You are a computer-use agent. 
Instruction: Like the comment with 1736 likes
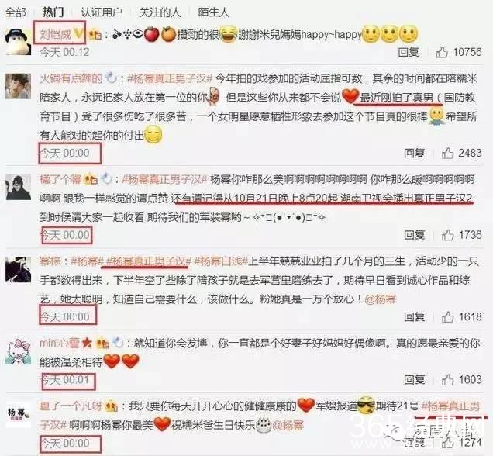pyautogui.click(x=447, y=235)
